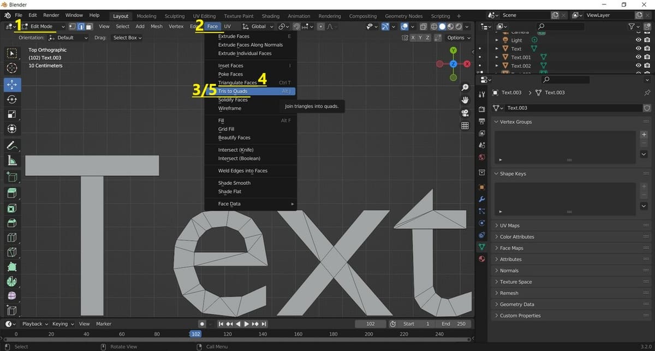This screenshot has width=655, height=351.
Task: Click the pan view hand icon
Action: pos(465,100)
